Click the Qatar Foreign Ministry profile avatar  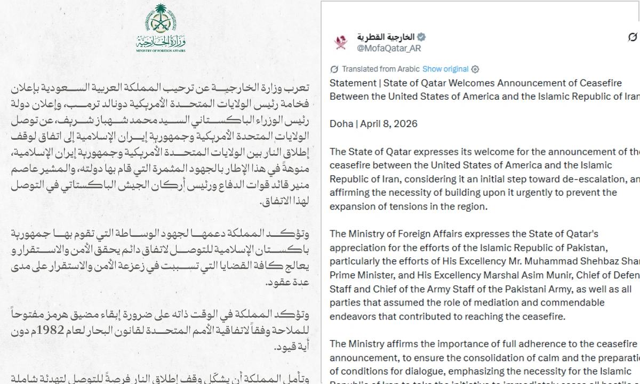click(341, 42)
